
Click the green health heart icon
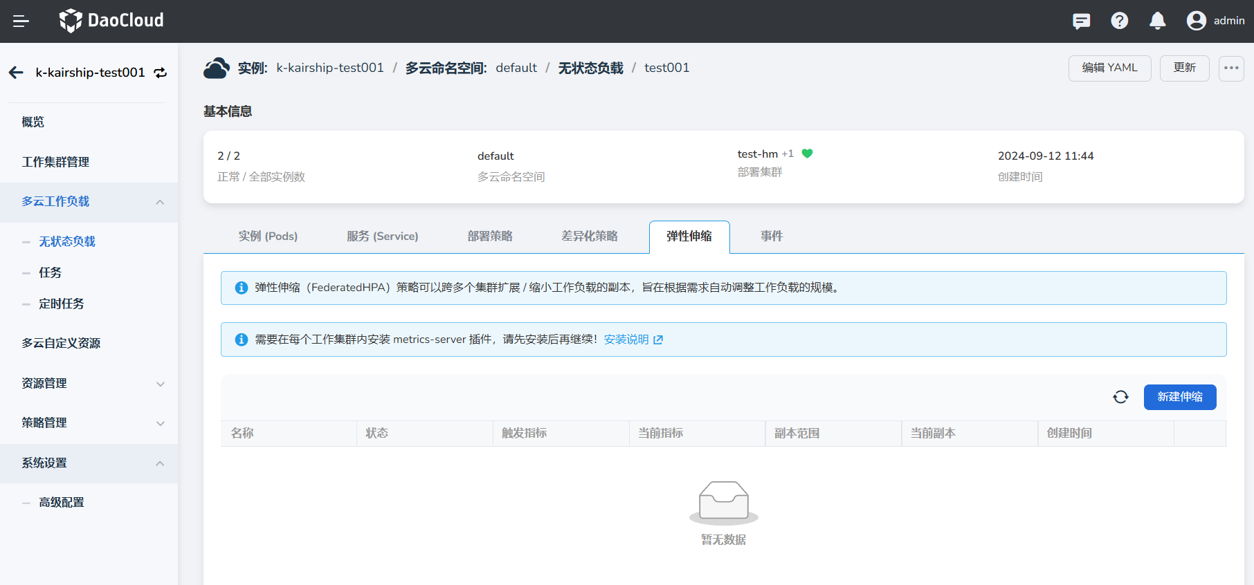point(807,154)
